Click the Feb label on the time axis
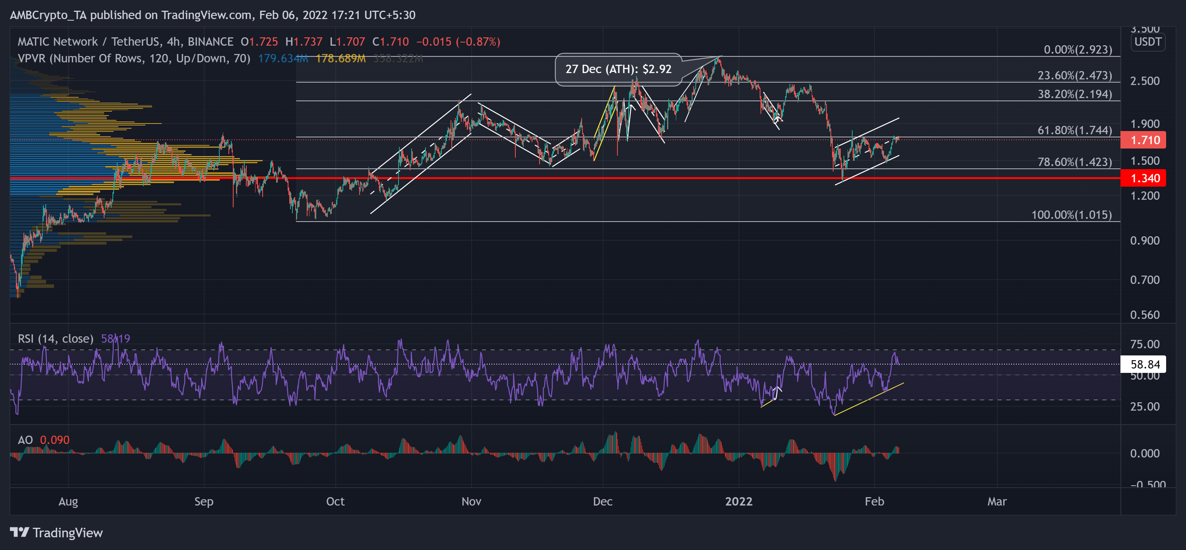Image resolution: width=1186 pixels, height=550 pixels. pos(875,502)
